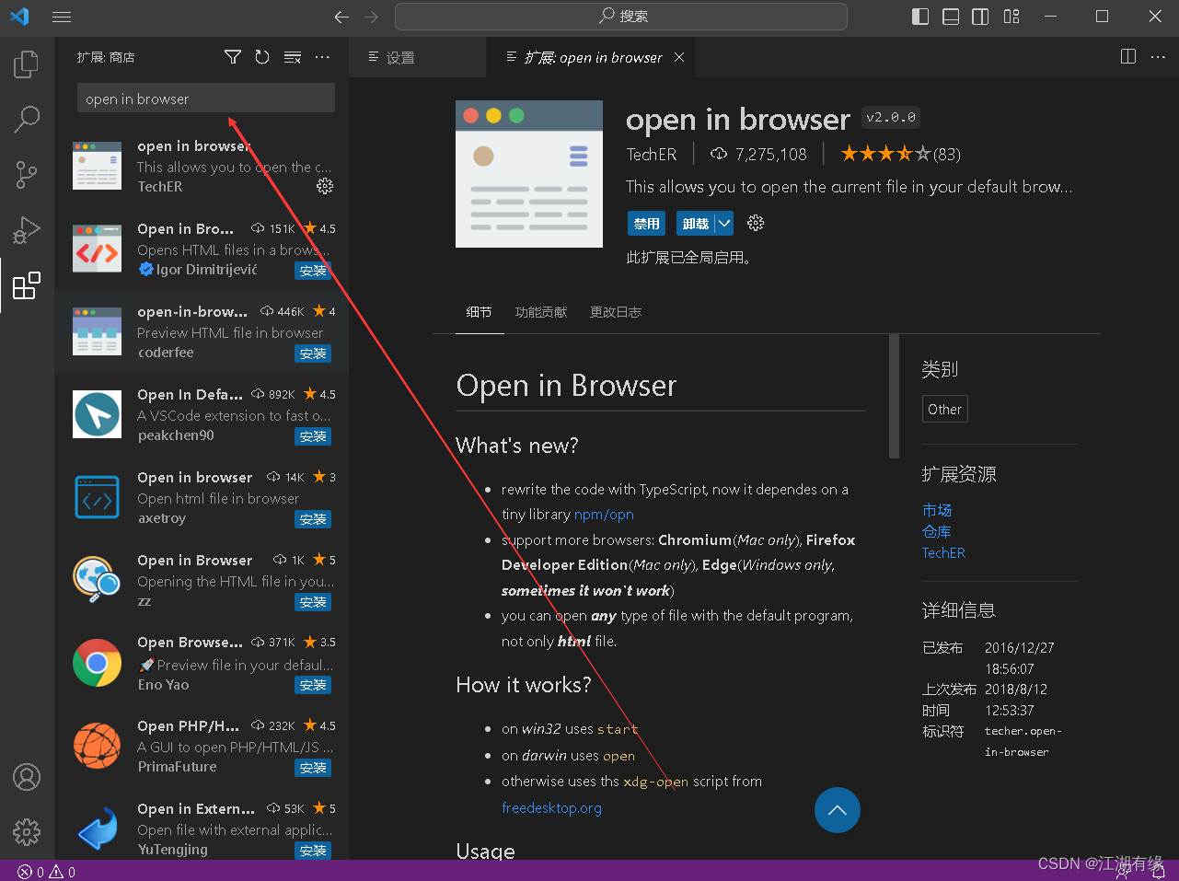Split the editor to the right
1179x881 pixels.
click(x=1128, y=57)
